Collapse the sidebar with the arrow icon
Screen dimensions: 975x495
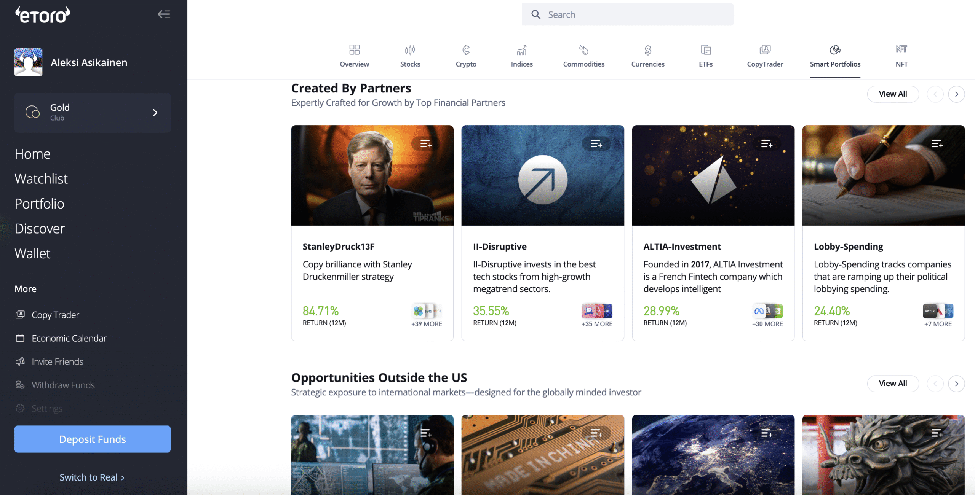point(164,14)
